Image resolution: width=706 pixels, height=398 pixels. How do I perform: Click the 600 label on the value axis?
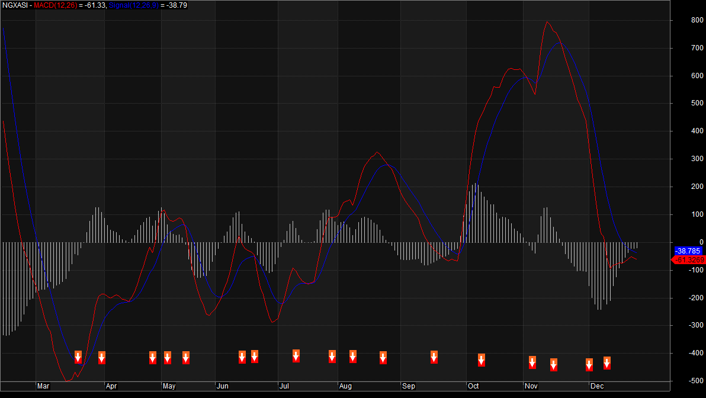pyautogui.click(x=697, y=76)
